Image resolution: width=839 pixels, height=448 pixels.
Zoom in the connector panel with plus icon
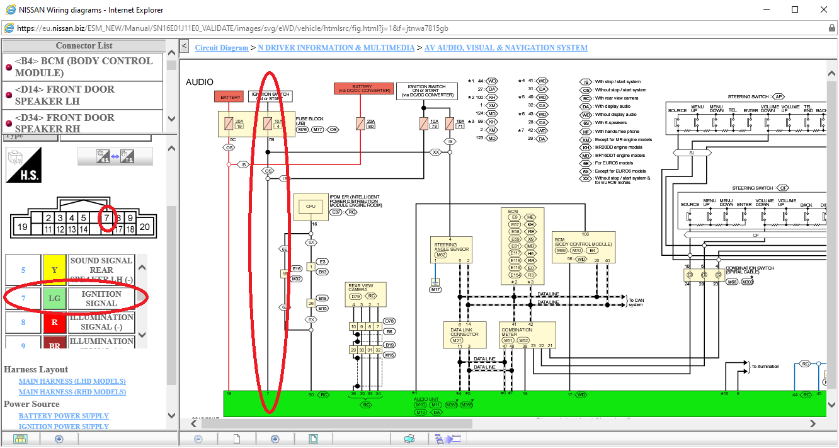(59, 439)
